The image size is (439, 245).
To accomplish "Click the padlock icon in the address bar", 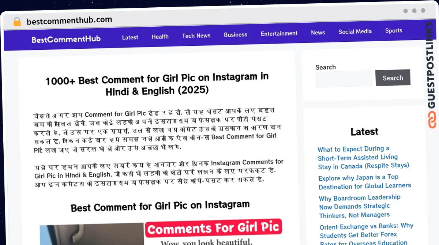I will 17,21.
